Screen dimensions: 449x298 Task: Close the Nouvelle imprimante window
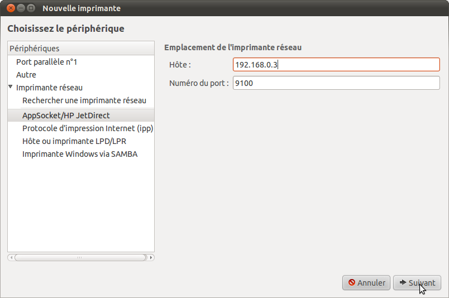click(11, 8)
